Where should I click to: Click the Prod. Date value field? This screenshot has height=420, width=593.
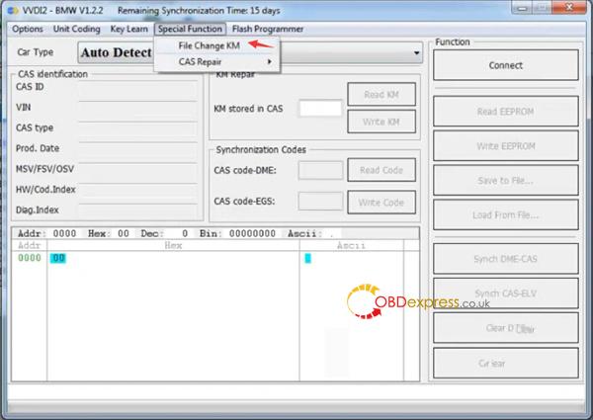point(137,153)
